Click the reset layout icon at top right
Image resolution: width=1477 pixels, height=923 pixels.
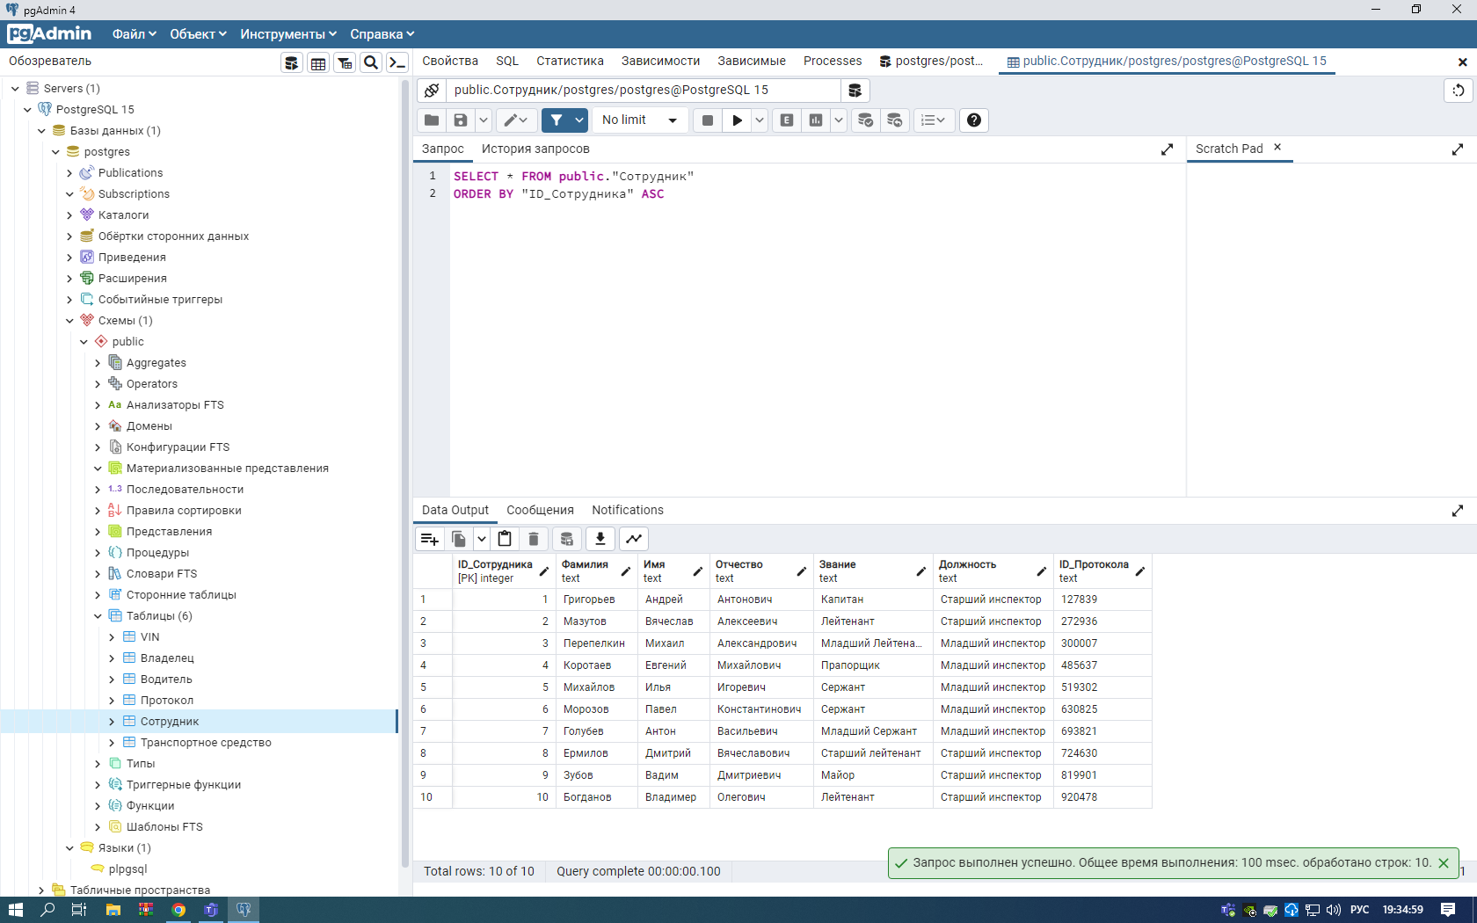(1459, 91)
